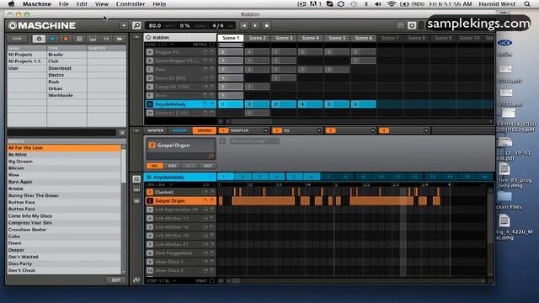The height and width of the screenshot is (303, 539).
Task: Open the automation lane icon
Action: pyautogui.click(x=136, y=280)
